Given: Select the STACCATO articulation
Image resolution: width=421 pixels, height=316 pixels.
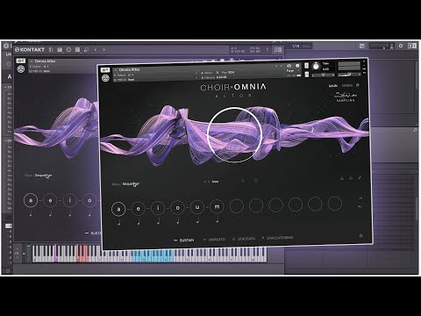Looking at the screenshot, I should [x=244, y=239].
